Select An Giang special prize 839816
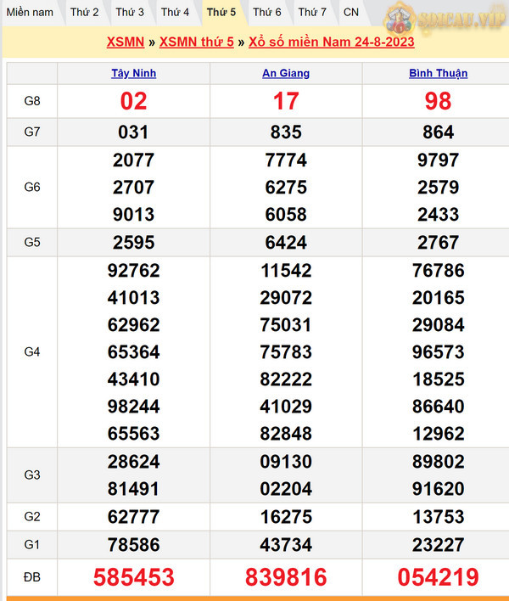The height and width of the screenshot is (601, 509). [x=286, y=578]
